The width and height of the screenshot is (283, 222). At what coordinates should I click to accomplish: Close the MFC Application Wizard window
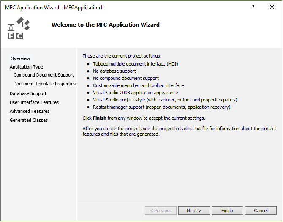tap(272, 8)
